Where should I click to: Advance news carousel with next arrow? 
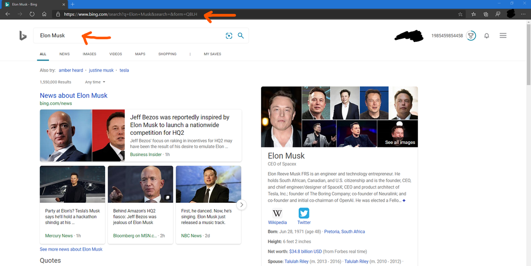pos(241,205)
